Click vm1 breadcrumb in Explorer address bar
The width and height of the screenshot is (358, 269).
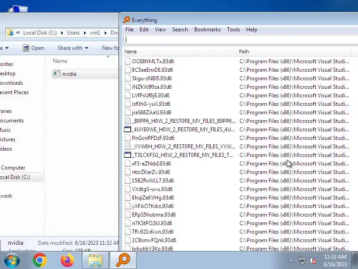coord(95,33)
